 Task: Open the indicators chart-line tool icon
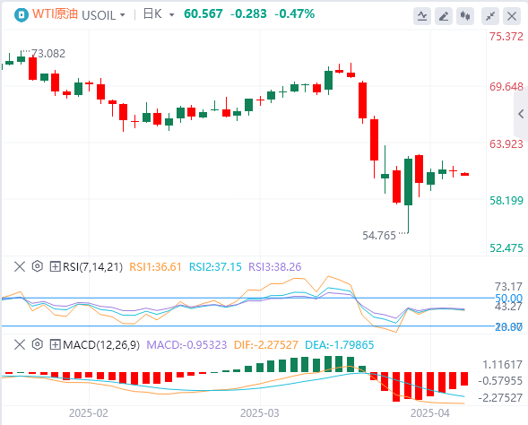422,16
